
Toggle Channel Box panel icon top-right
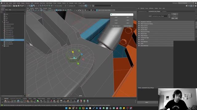[196, 6]
